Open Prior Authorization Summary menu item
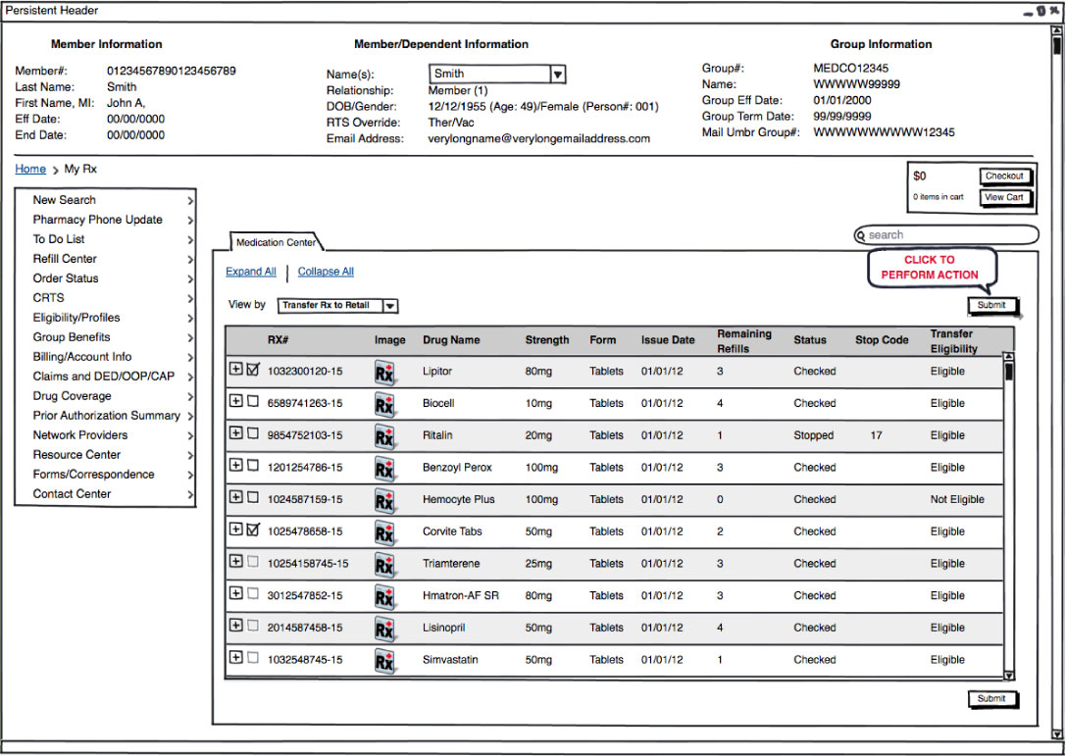 click(x=105, y=416)
